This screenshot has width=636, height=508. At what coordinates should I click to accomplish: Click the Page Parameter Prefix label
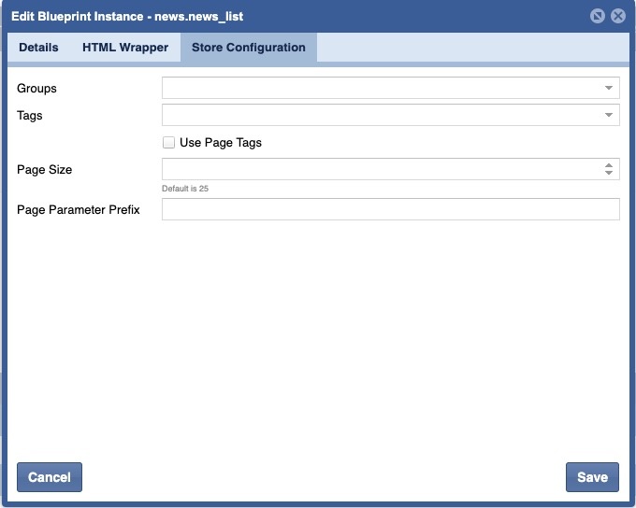79,210
